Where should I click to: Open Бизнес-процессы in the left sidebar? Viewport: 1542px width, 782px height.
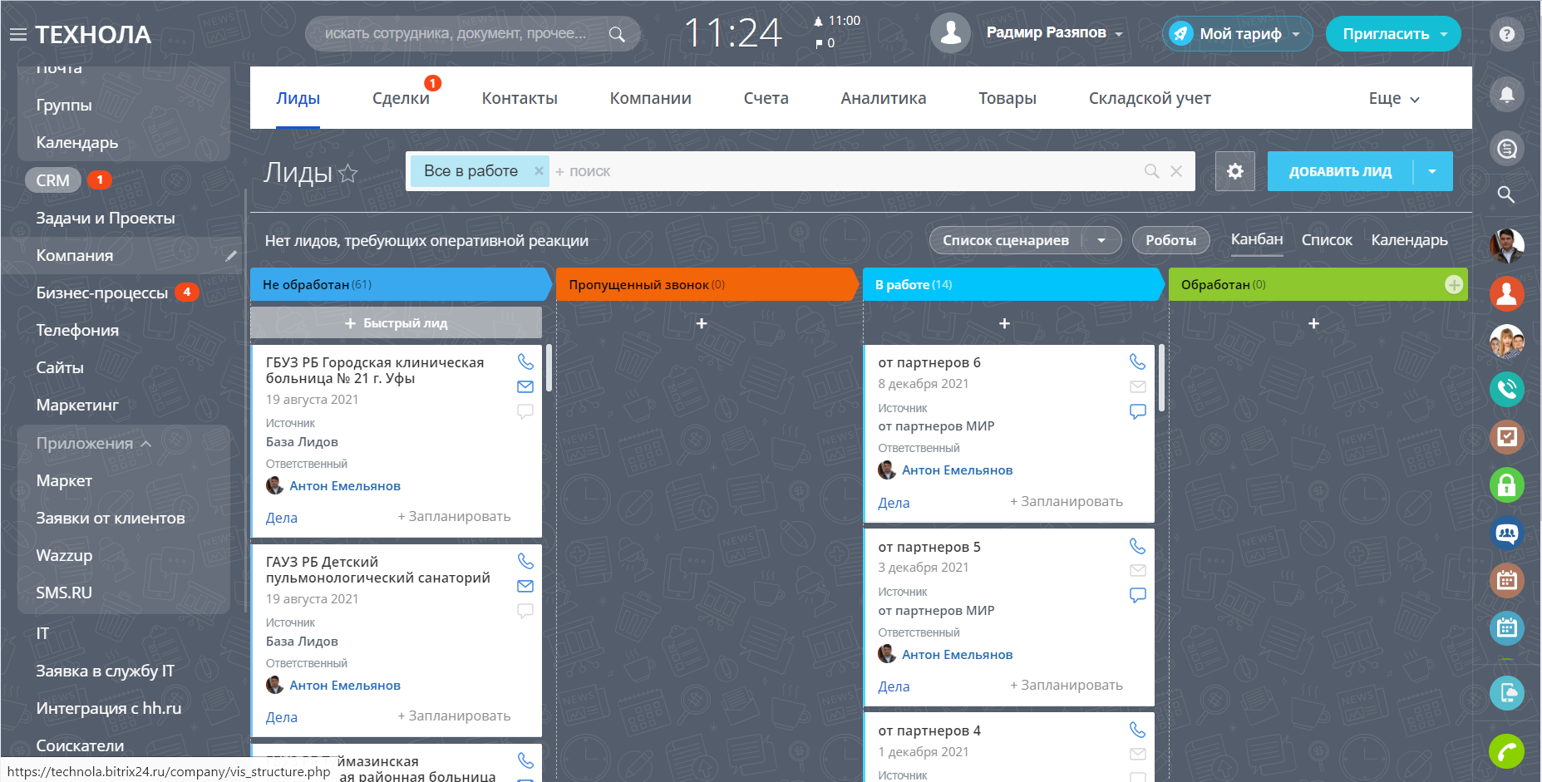102,293
